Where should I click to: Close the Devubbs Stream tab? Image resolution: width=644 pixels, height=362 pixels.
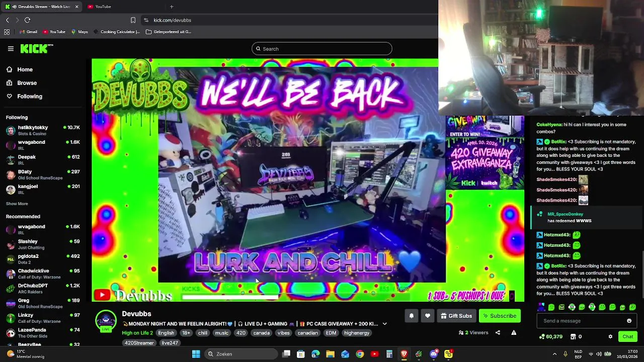click(x=76, y=7)
